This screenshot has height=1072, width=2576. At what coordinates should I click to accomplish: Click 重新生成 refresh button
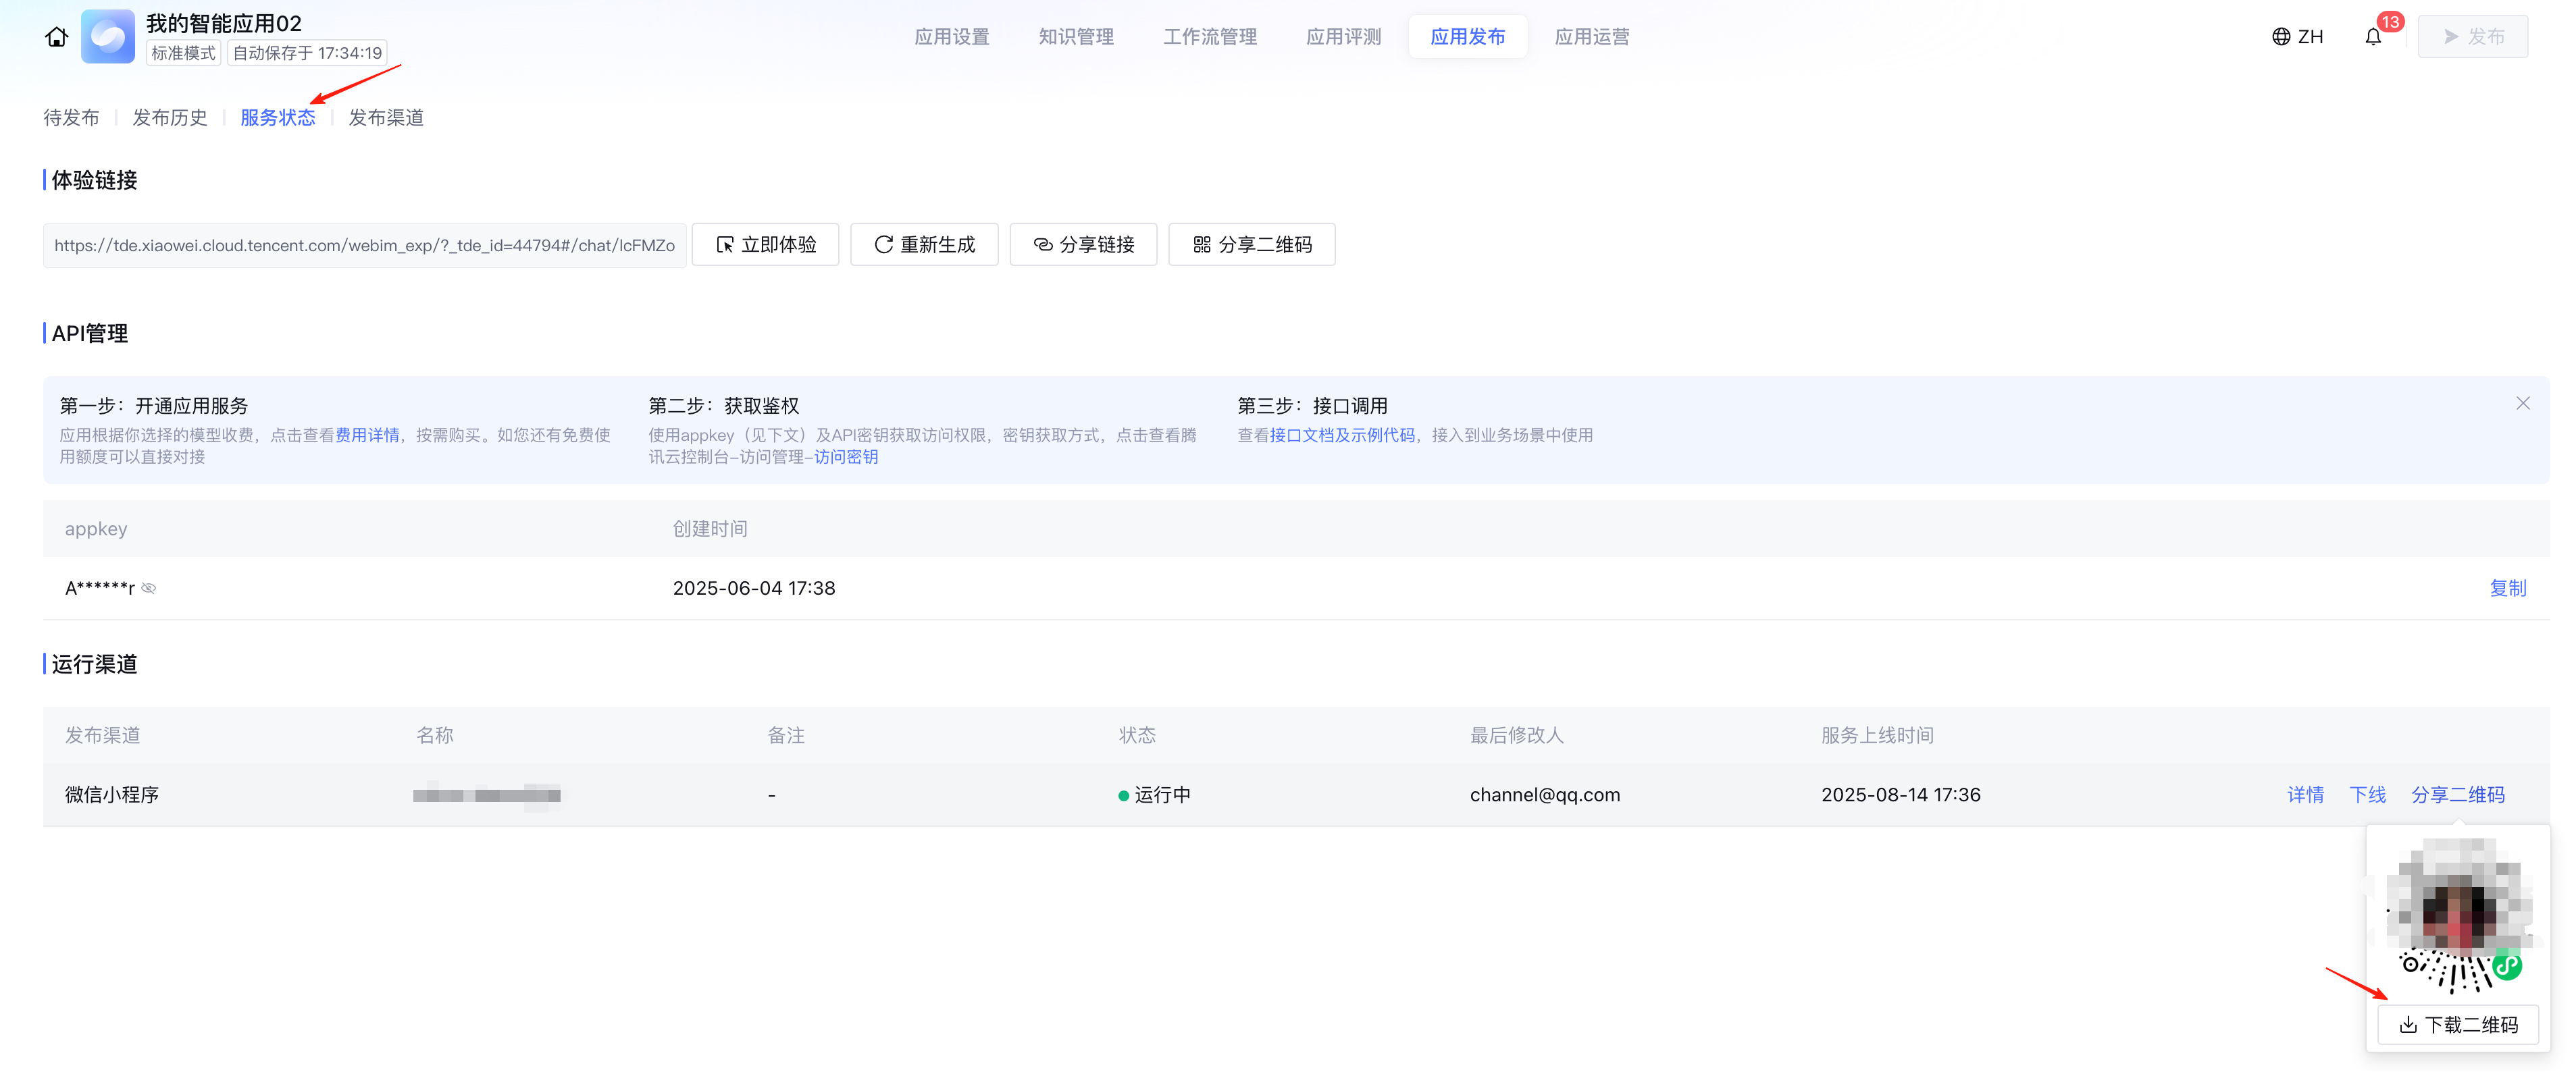(x=924, y=245)
